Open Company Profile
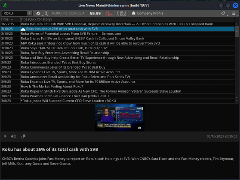Image resolution: width=240 pixels, height=180 pixels. click(148, 13)
